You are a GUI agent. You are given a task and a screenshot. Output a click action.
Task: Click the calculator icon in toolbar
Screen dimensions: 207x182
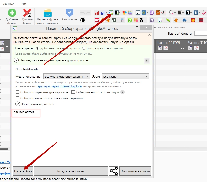(122, 20)
